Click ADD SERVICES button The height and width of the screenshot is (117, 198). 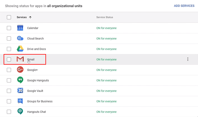click(x=184, y=6)
